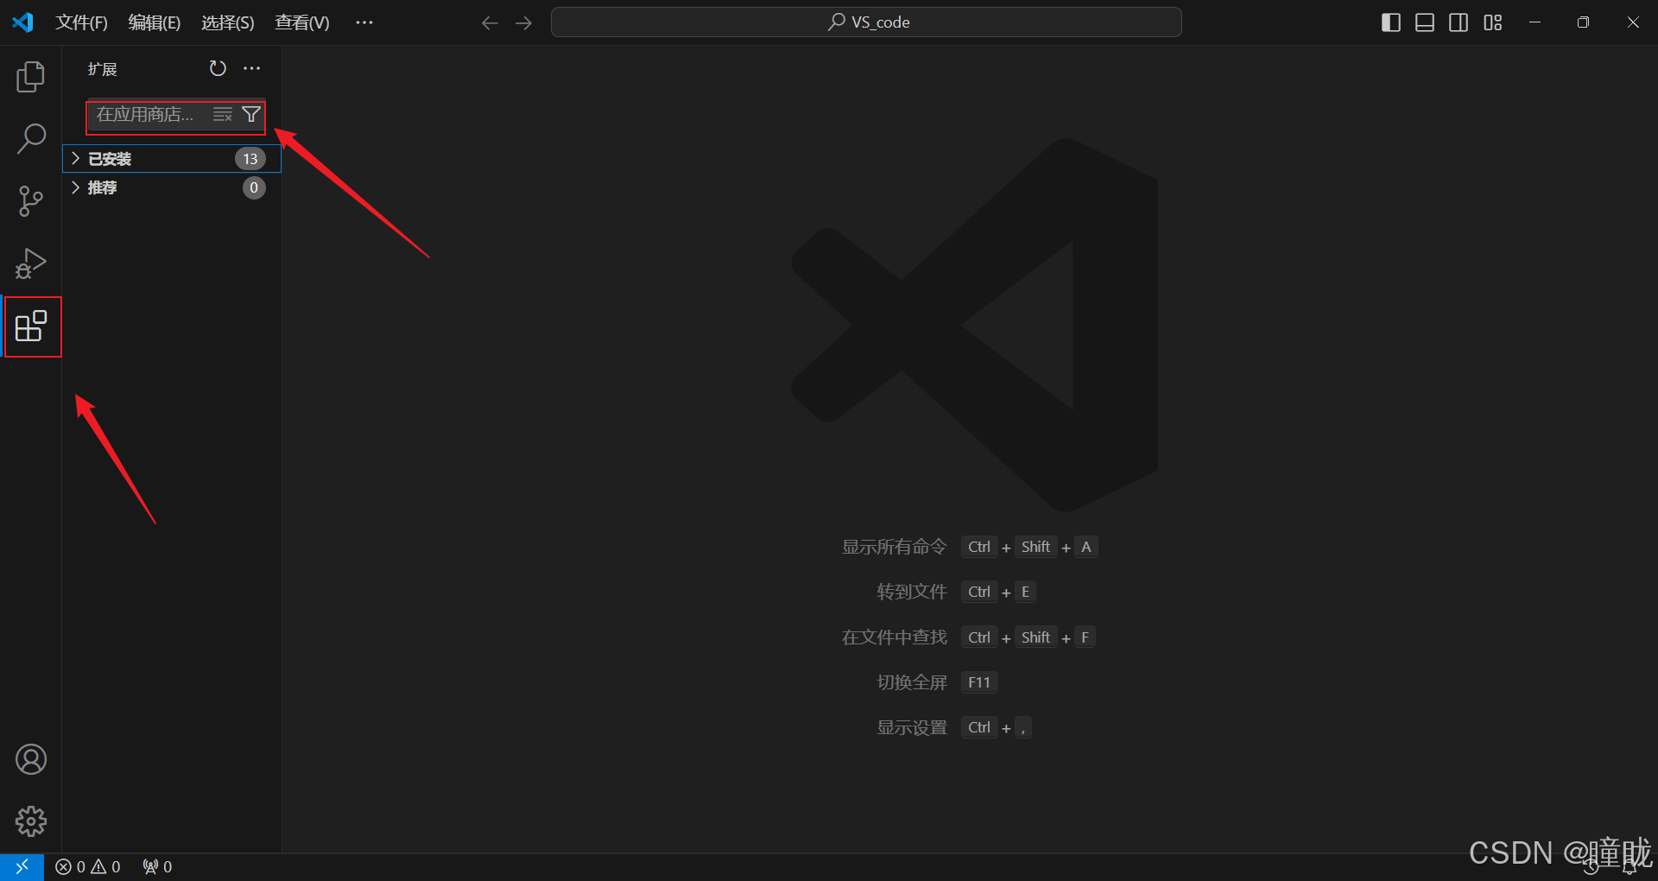Click the 转到文件 shortcut hint
Screen dimensions: 1658x881
pos(956,592)
